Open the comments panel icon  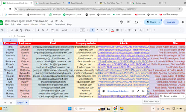click(129, 22)
